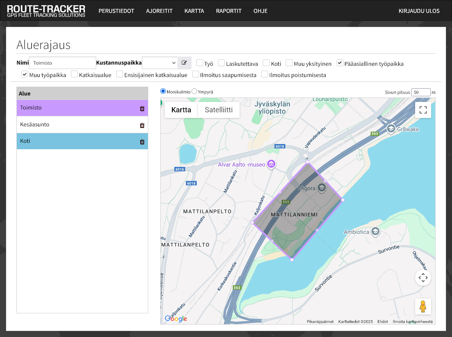Select the Ympyrä radio button
Screen dimensions: 452x337
tap(194, 91)
